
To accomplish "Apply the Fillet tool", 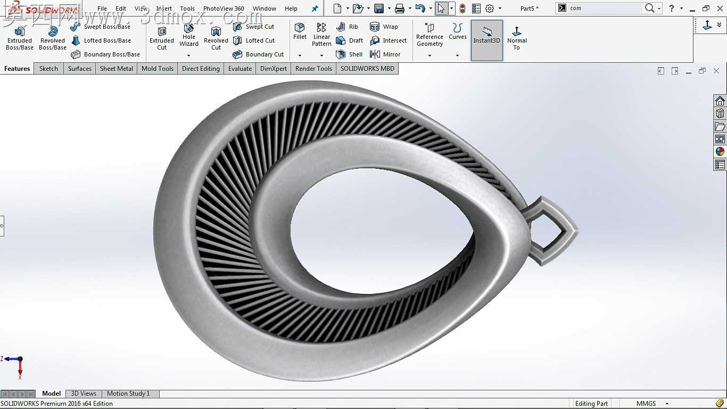I will (x=300, y=32).
